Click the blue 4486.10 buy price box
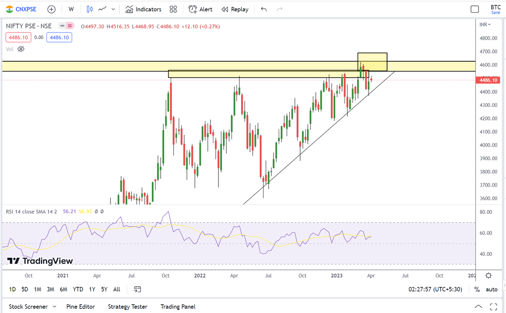The image size is (506, 313). [x=59, y=37]
